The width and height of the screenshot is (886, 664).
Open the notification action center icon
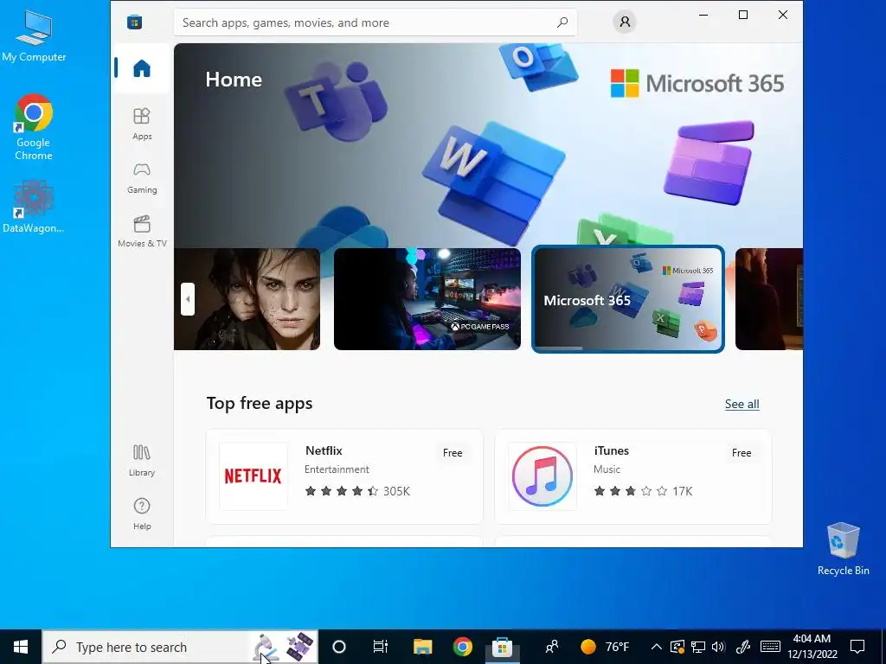click(x=857, y=647)
